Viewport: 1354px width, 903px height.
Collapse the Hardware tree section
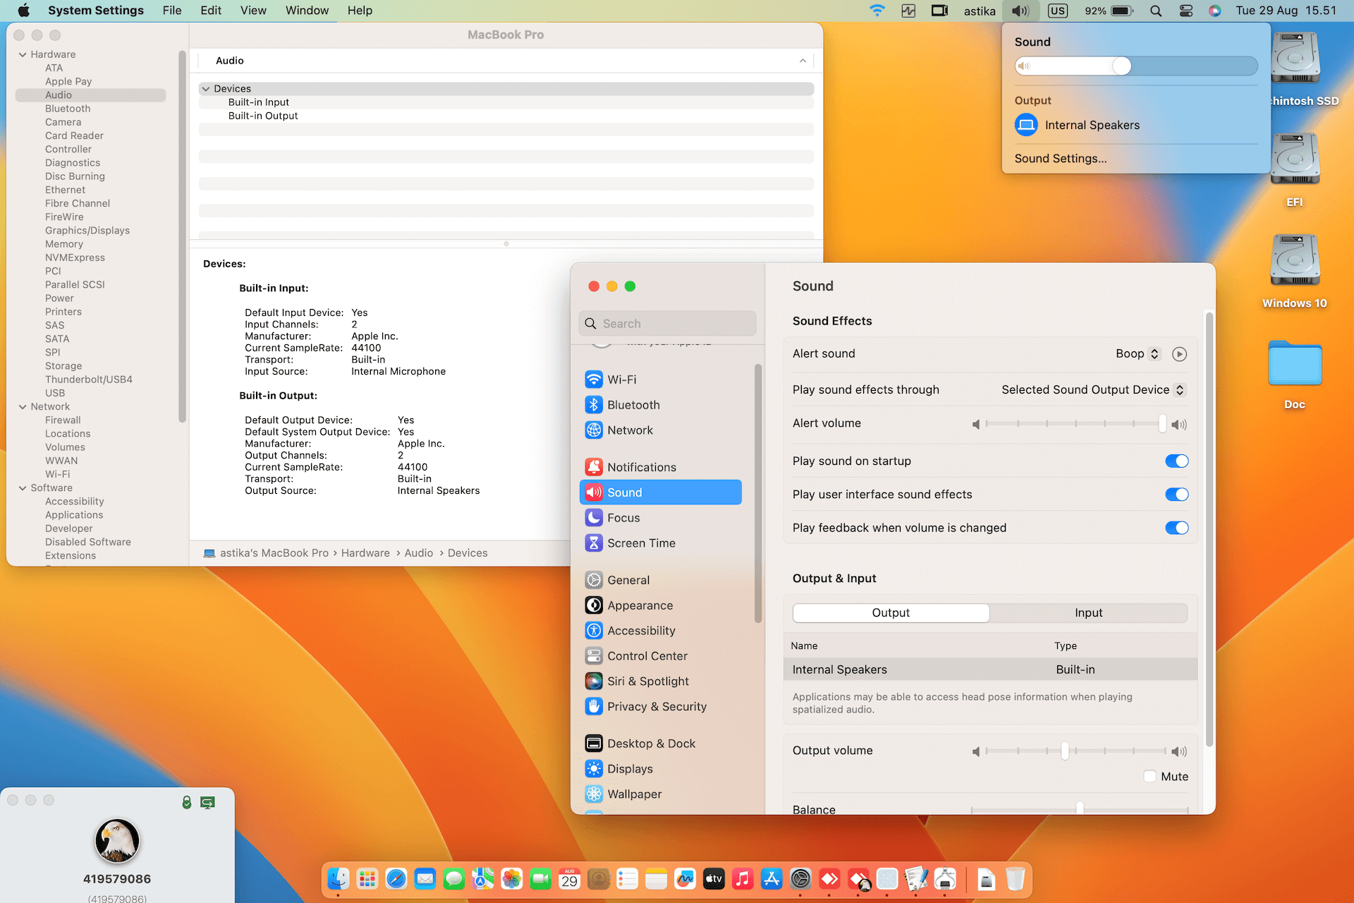point(23,54)
